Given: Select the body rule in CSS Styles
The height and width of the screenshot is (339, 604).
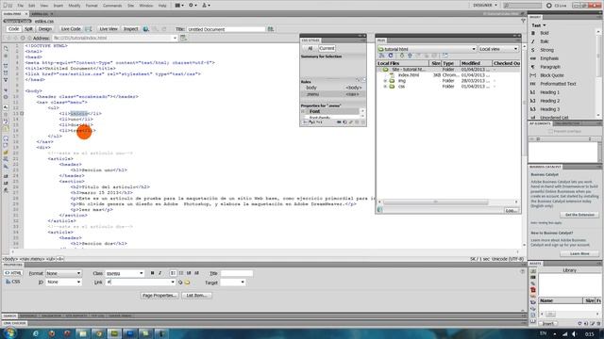Looking at the screenshot, I should [333, 88].
